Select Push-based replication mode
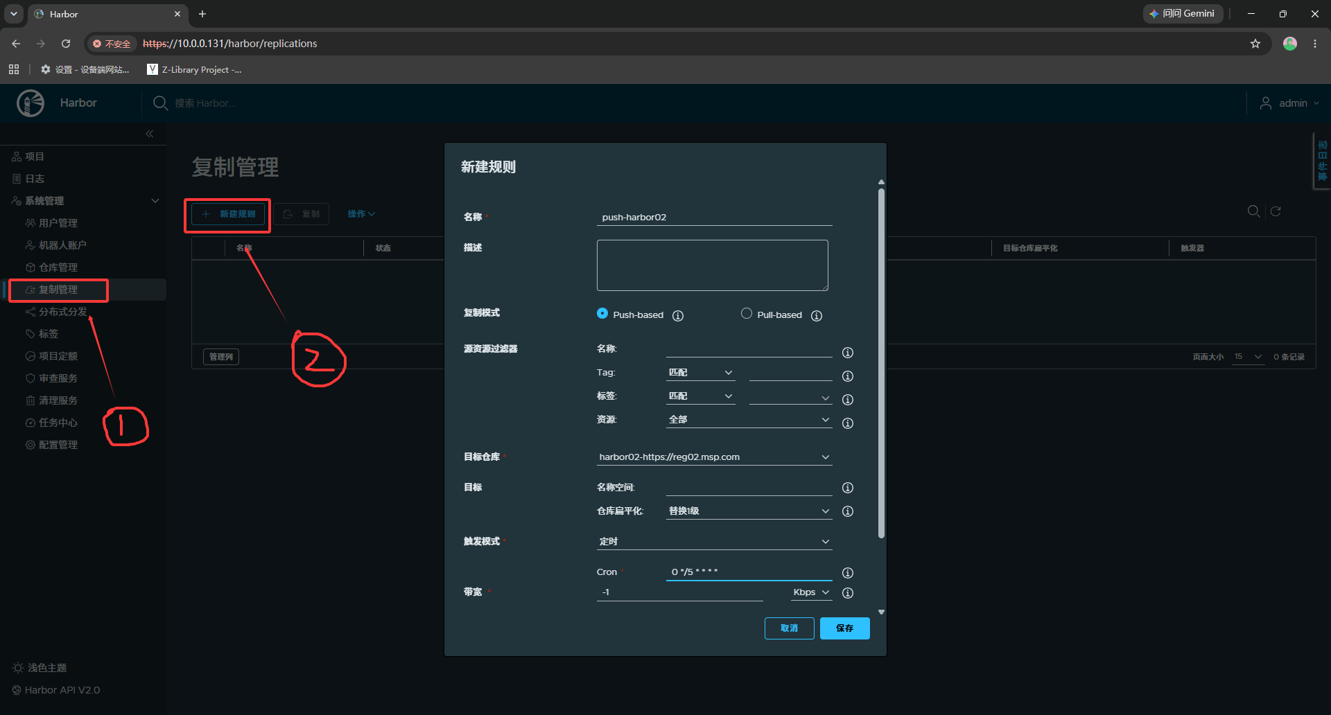 coord(602,313)
